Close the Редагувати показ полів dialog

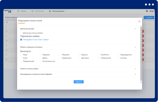click(x=139, y=21)
